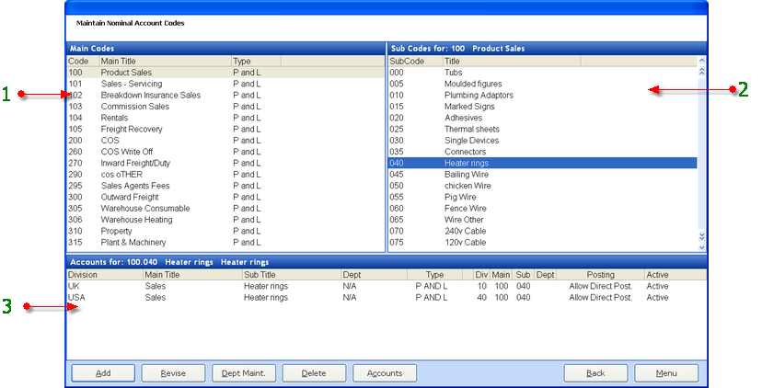The width and height of the screenshot is (762, 388).
Task: Return to Menu button
Action: click(x=666, y=373)
